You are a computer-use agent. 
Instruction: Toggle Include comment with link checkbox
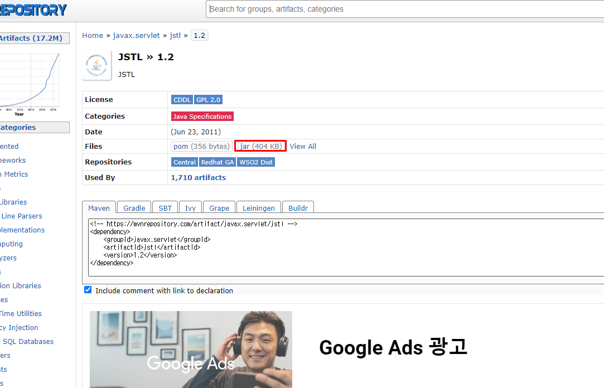tap(88, 290)
